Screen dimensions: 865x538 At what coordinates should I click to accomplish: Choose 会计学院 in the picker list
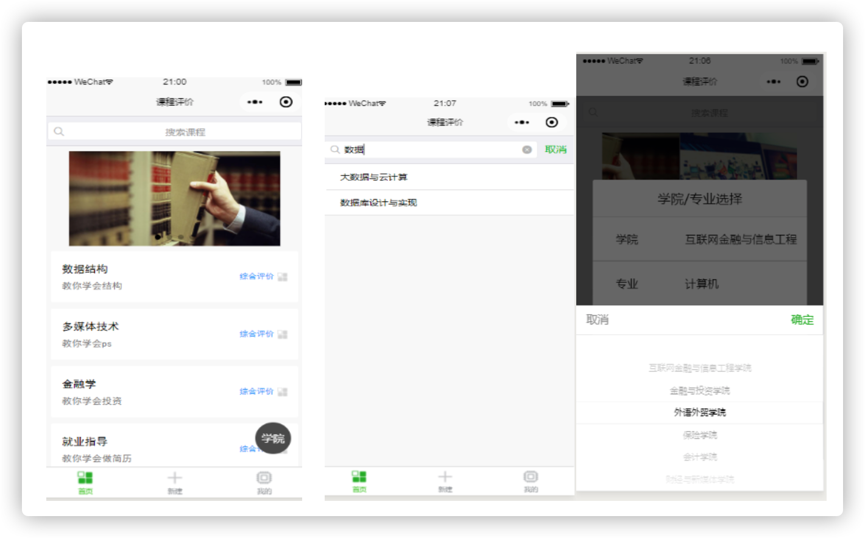[x=700, y=457]
